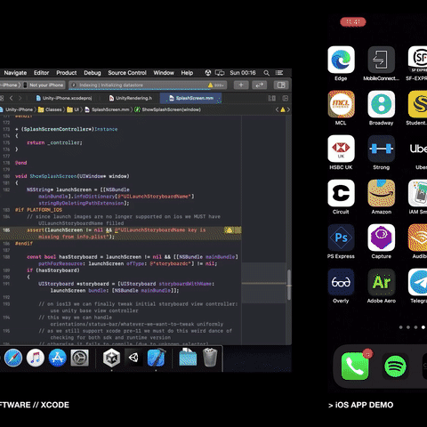Open the Window menu
Screen dimensions: 427x427
[x=164, y=73]
